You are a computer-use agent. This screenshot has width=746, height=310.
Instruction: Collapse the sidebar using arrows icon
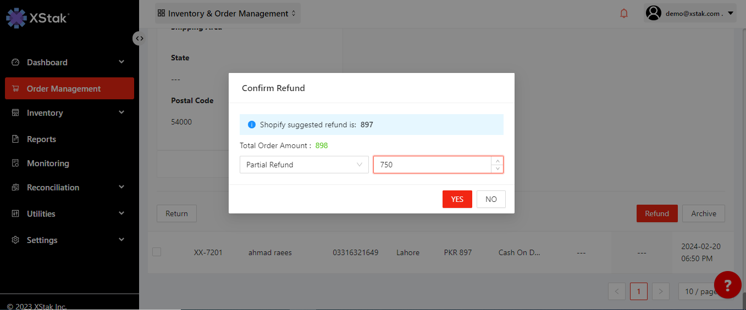(140, 38)
